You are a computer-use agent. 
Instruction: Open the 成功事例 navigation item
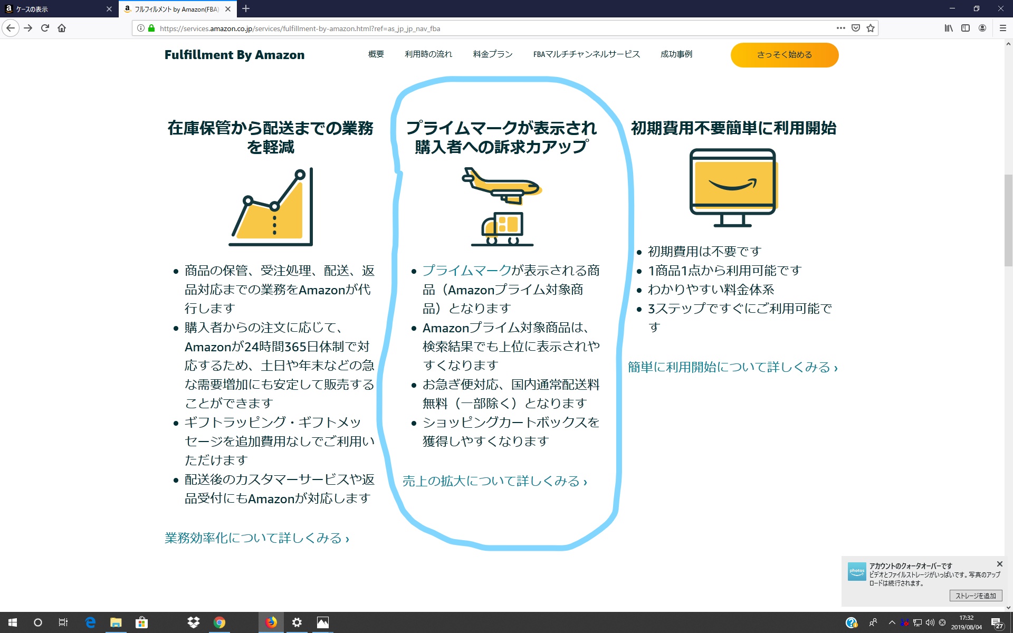click(x=676, y=54)
